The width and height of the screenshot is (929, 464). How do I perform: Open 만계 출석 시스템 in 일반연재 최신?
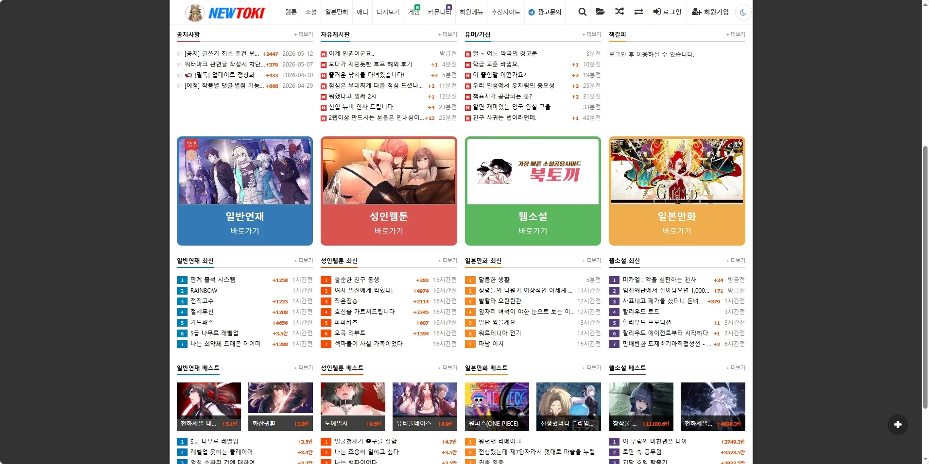point(213,280)
